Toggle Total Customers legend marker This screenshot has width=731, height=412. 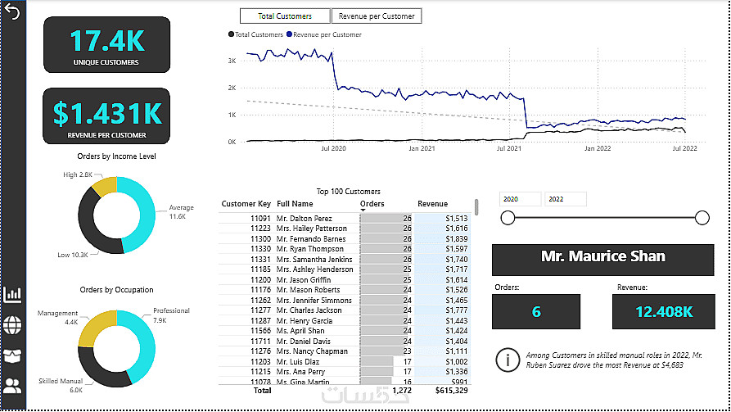click(231, 34)
